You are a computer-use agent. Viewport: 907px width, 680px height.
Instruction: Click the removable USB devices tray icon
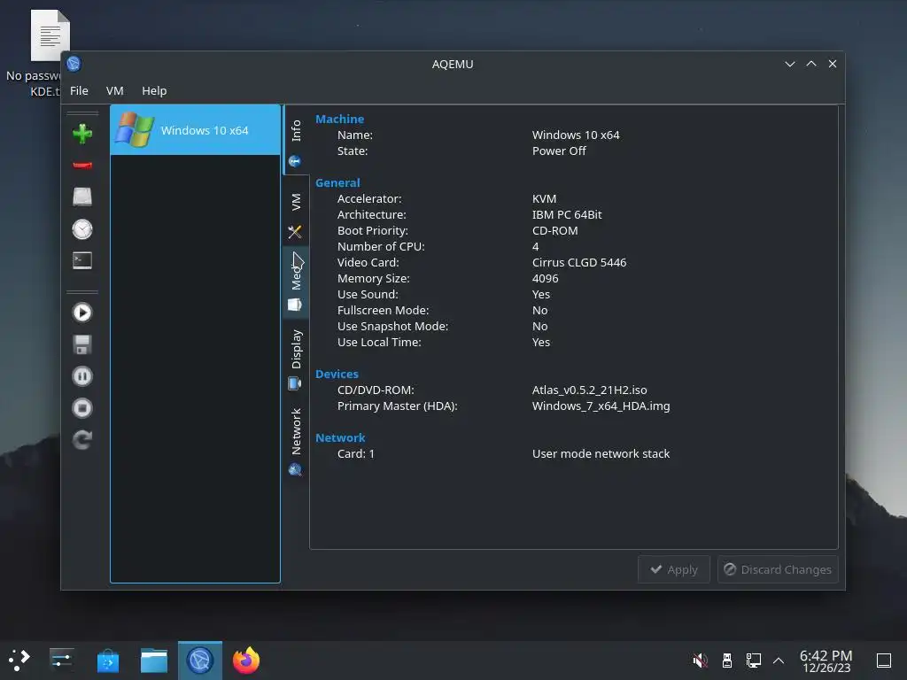(727, 660)
